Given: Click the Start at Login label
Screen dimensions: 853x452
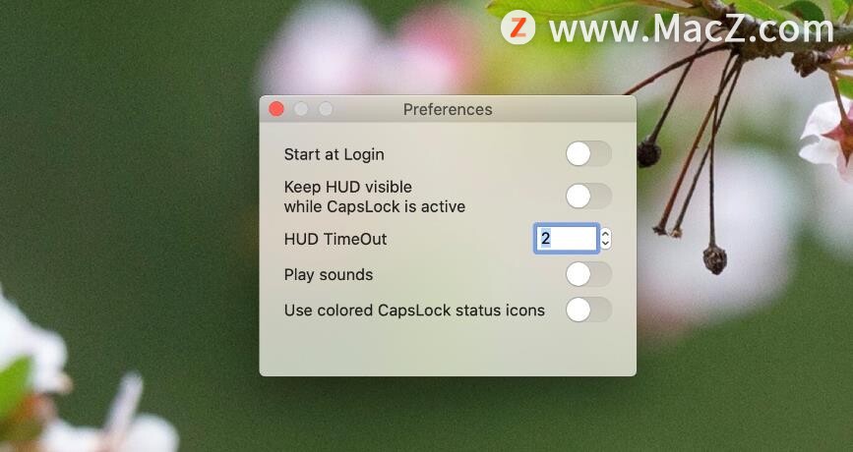Looking at the screenshot, I should (335, 155).
